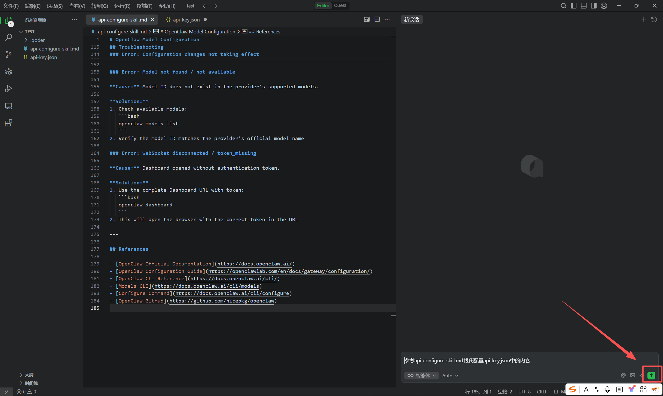The height and width of the screenshot is (396, 663).
Task: Click the OpenClaw GitHub URL link
Action: [x=222, y=301]
